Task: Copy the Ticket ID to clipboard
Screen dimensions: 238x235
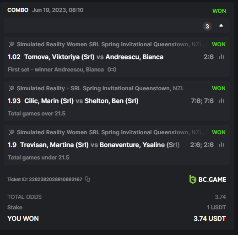Action: click(x=87, y=179)
